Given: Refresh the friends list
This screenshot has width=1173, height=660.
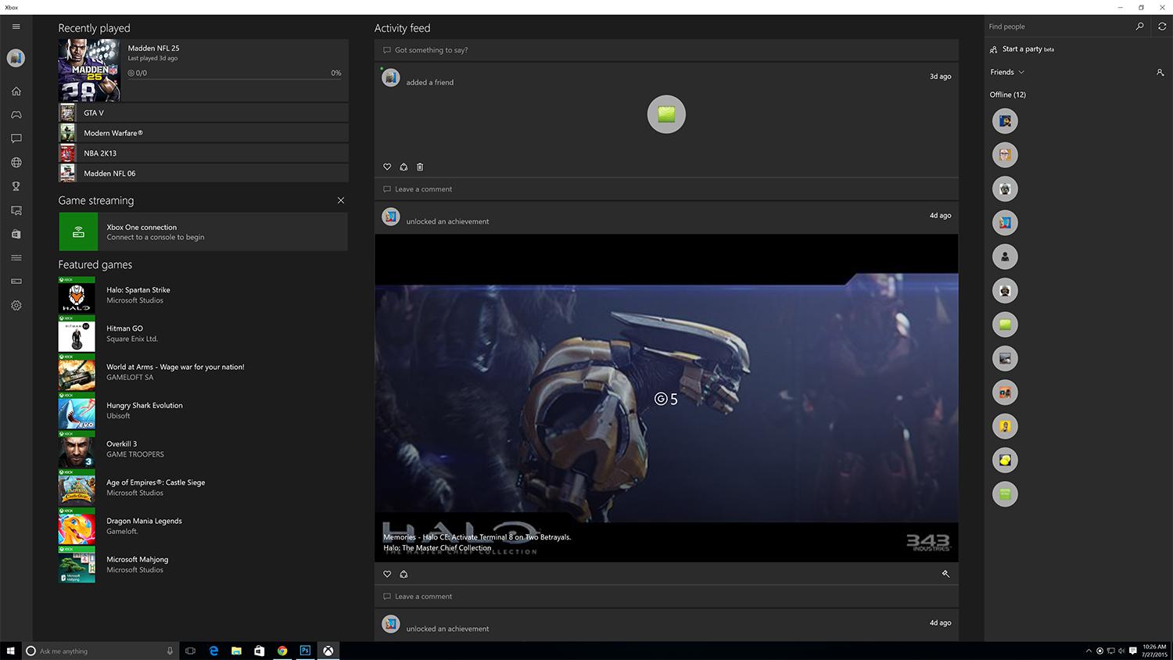Looking at the screenshot, I should tap(1162, 27).
